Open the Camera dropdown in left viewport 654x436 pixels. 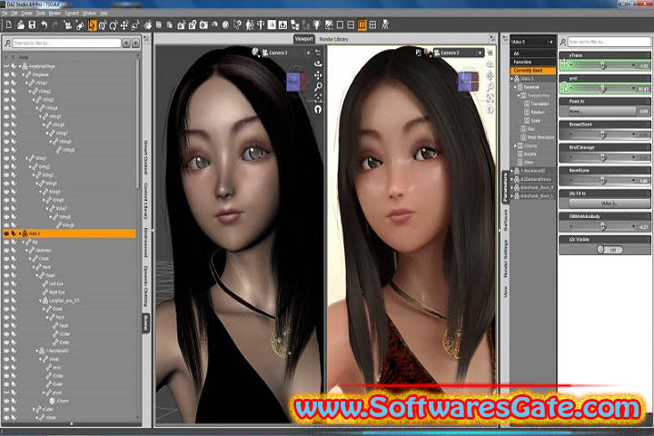coord(287,53)
